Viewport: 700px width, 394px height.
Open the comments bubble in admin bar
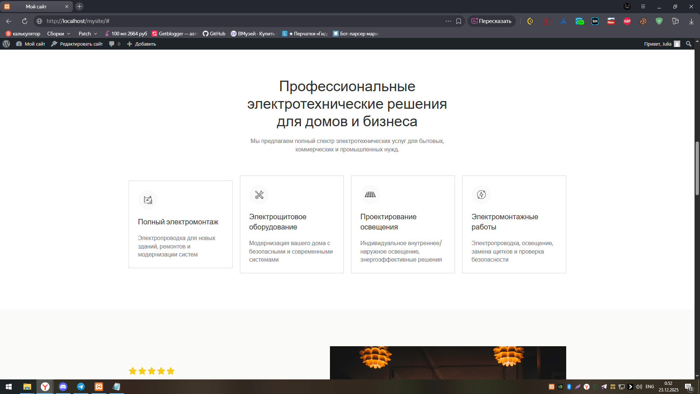point(112,44)
